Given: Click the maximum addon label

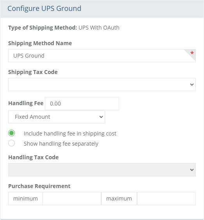Looking at the screenshot, I should coord(119,199).
